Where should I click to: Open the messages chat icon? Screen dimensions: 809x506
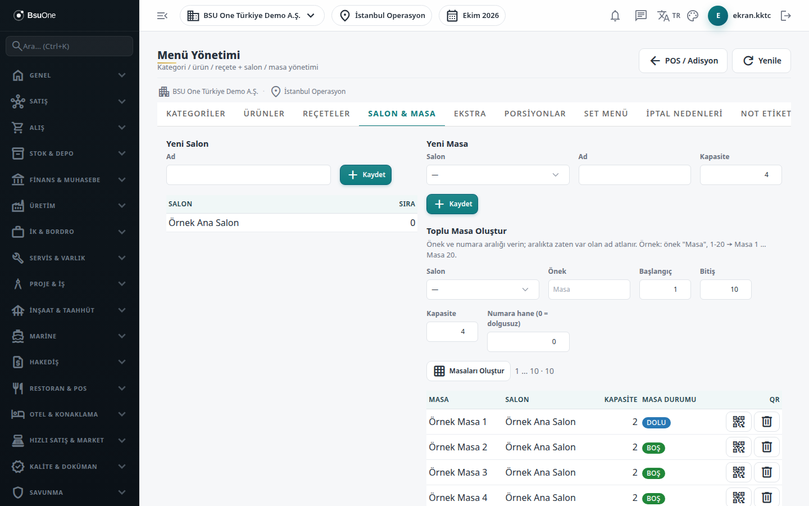[x=640, y=16]
